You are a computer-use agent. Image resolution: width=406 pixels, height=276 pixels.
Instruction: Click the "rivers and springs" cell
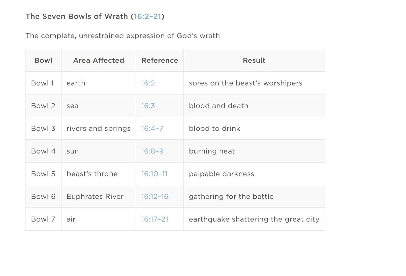coord(99,129)
